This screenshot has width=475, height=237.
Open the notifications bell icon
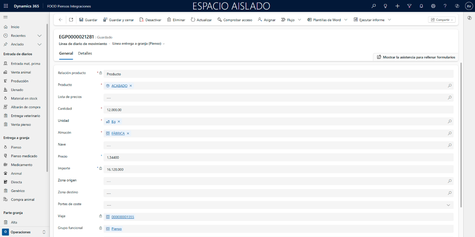(x=421, y=6)
